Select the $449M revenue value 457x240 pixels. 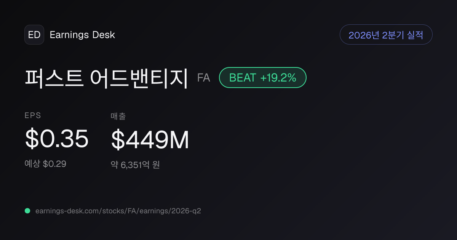[150, 140]
